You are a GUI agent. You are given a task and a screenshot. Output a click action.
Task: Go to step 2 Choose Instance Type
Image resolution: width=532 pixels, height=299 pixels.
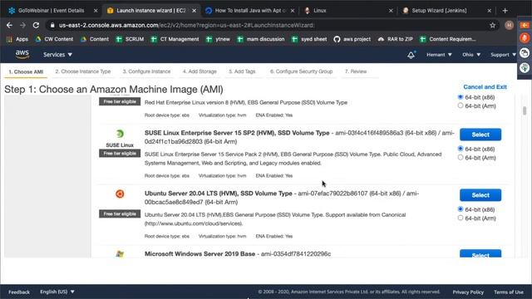(83, 71)
